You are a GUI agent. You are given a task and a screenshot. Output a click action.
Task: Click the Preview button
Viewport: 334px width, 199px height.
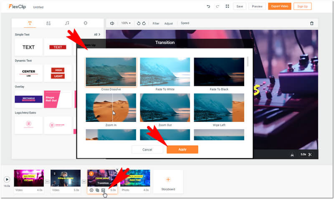click(257, 6)
